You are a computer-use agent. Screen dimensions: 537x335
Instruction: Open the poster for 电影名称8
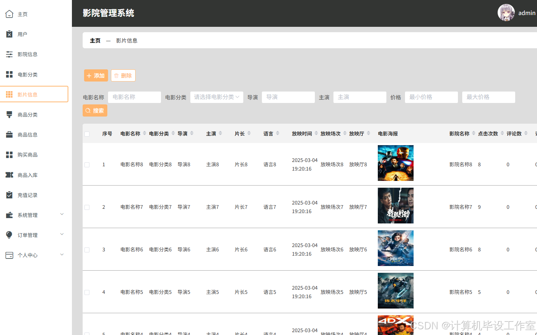(x=396, y=163)
